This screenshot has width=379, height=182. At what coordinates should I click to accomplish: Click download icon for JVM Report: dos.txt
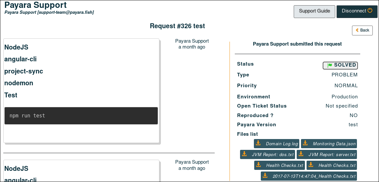point(244,154)
